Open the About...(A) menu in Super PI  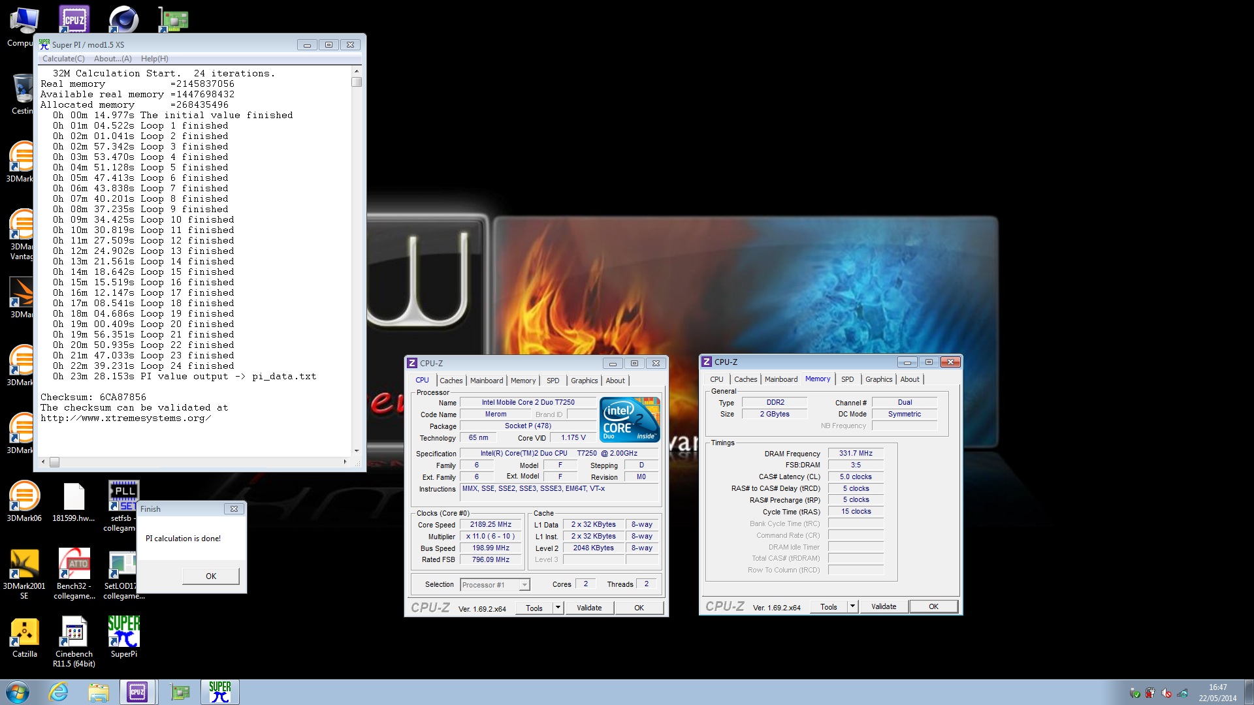(112, 59)
